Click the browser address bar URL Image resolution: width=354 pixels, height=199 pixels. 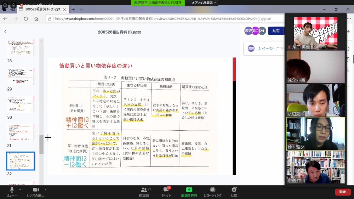point(163,19)
